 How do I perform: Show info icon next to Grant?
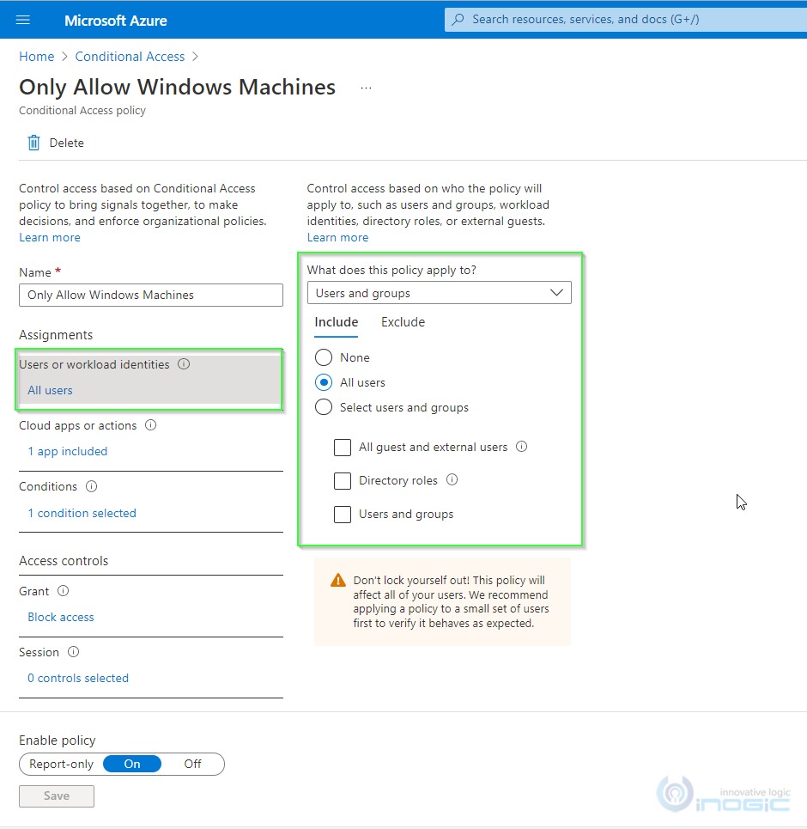[63, 590]
